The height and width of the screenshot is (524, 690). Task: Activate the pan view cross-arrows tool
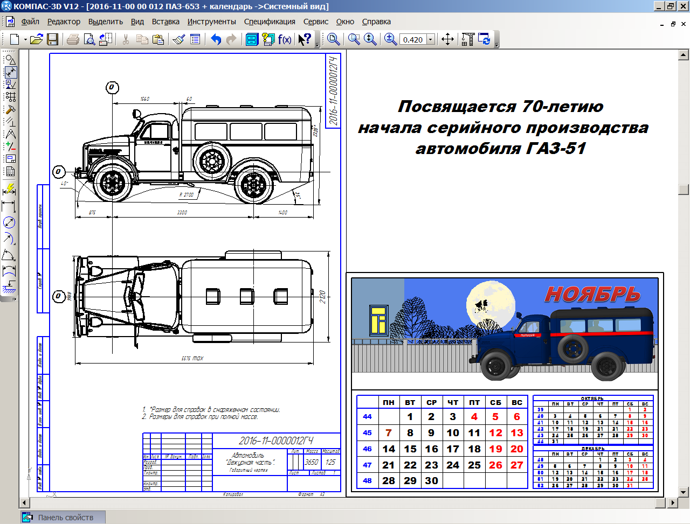pyautogui.click(x=447, y=39)
